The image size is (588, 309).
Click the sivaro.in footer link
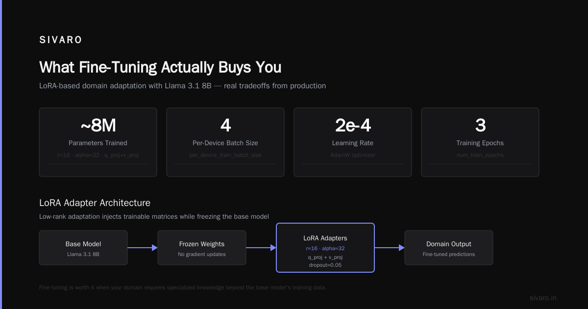[x=543, y=298]
